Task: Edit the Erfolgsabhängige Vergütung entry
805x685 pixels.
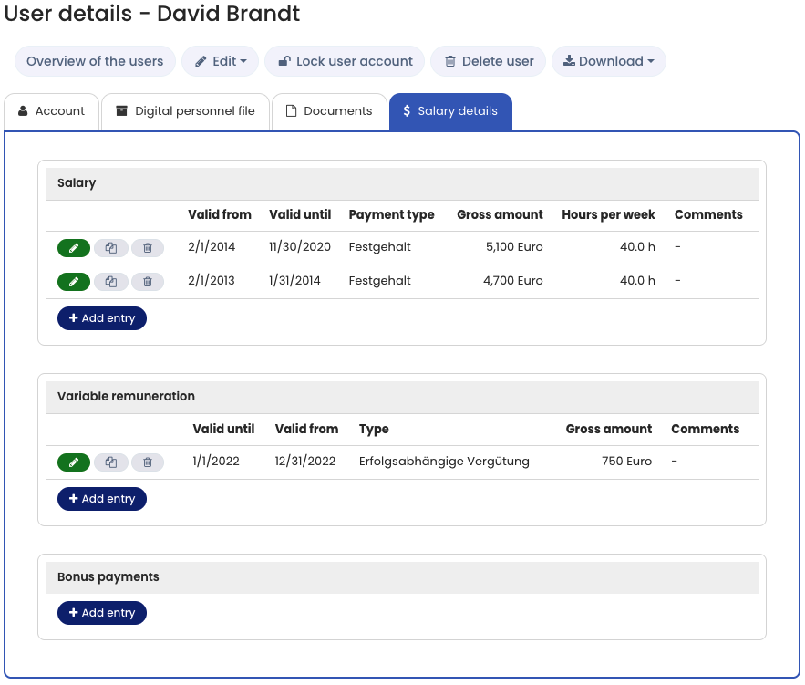Action: [74, 462]
